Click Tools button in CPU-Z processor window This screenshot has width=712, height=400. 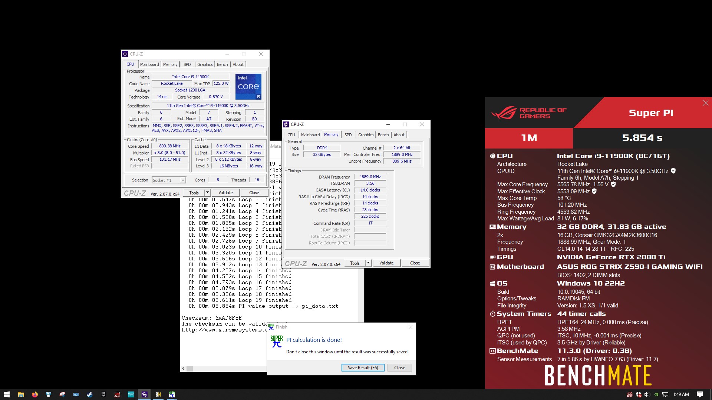pos(194,193)
